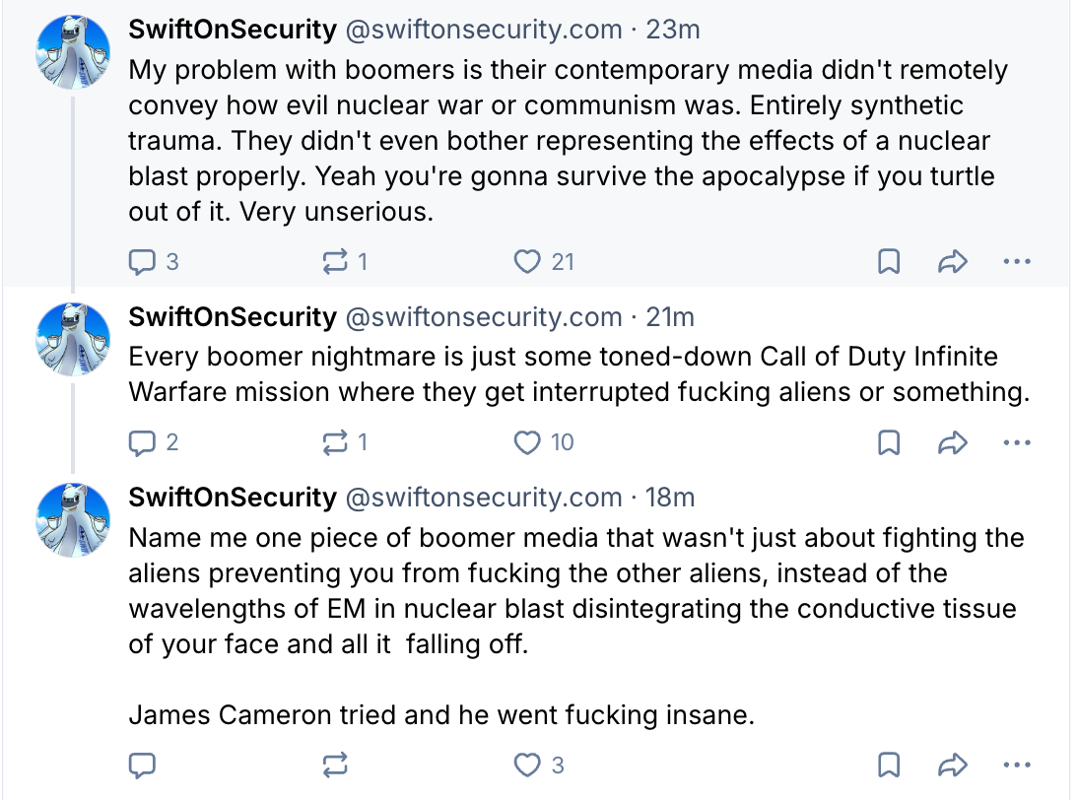Open more options on the 21m post
1078x800 pixels.
tap(1016, 443)
